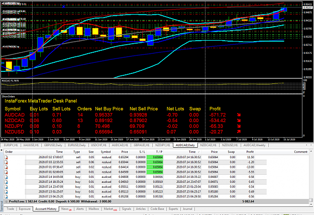Open the EURUSD,Daily chart tab
Screen dimensions: 314x215
coord(77,145)
